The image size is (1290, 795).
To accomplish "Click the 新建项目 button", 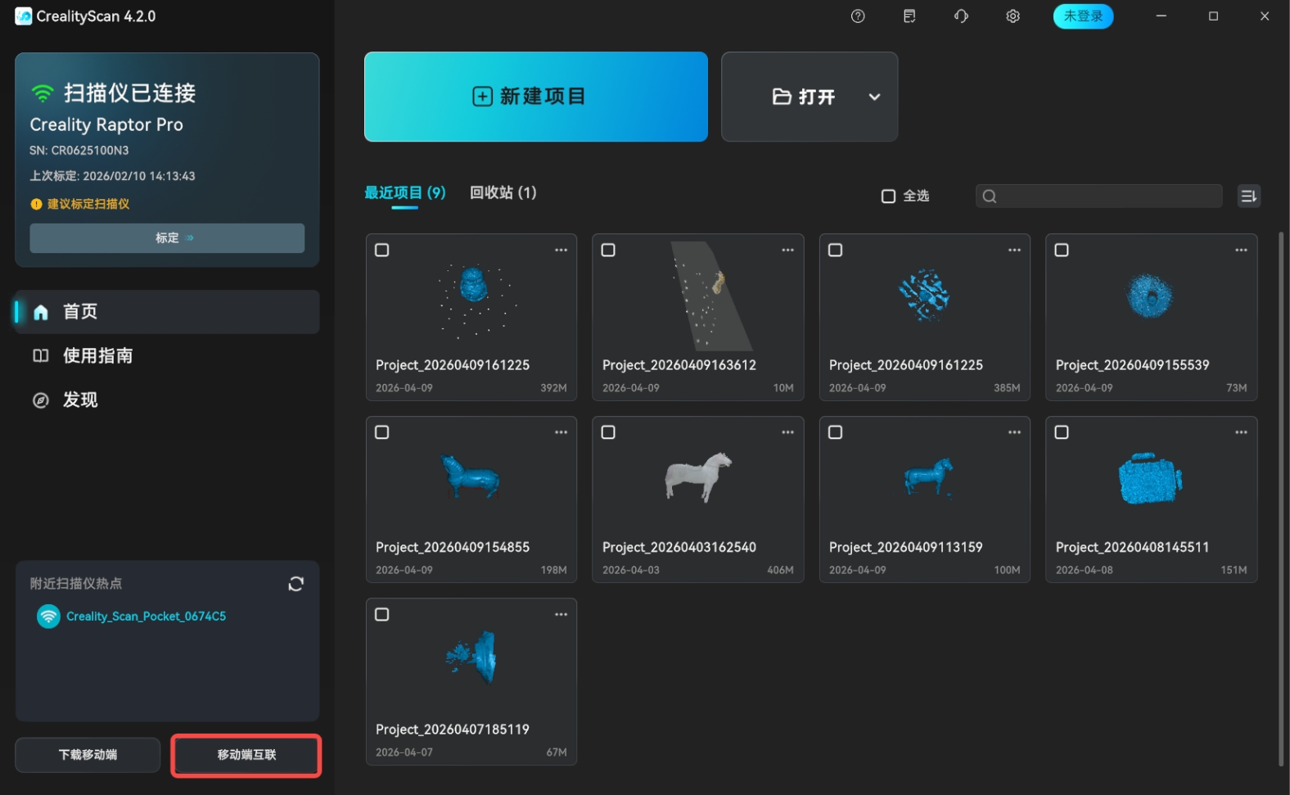I will [x=535, y=97].
